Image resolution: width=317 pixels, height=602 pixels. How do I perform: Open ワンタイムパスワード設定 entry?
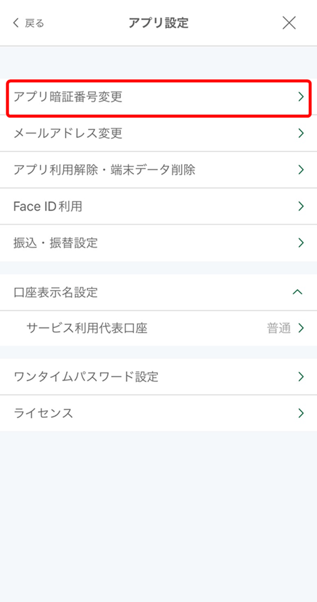coord(158,377)
